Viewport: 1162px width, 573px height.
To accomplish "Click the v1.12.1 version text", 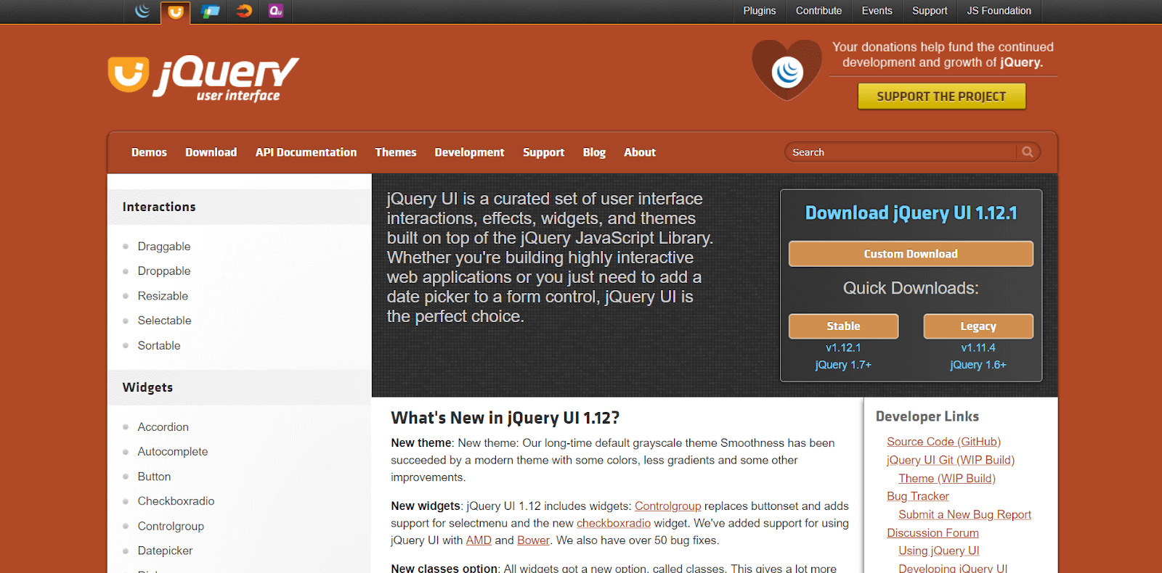I will tap(843, 348).
